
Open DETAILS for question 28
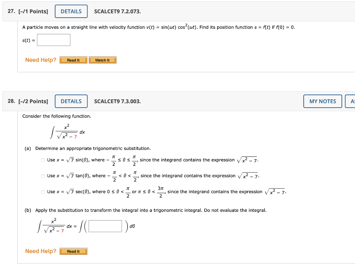[x=71, y=101]
